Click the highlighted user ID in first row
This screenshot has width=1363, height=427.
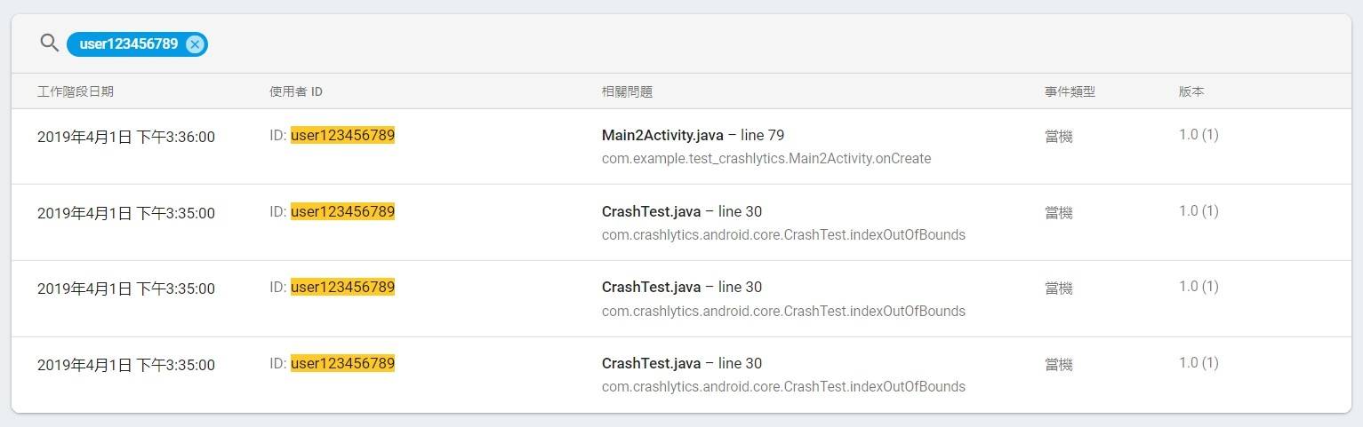[x=342, y=135]
